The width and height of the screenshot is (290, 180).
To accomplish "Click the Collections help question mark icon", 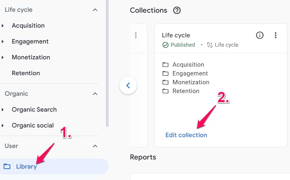I will tap(177, 11).
